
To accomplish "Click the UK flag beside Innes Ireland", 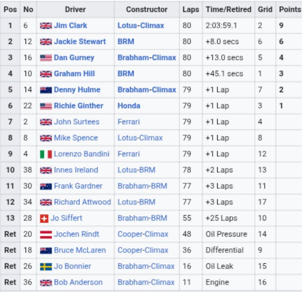I will pyautogui.click(x=46, y=170).
